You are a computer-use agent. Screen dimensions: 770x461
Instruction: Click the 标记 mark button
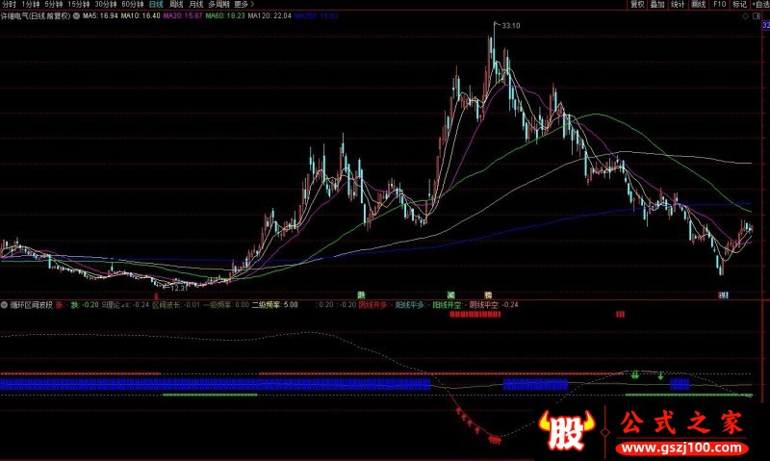(x=739, y=5)
